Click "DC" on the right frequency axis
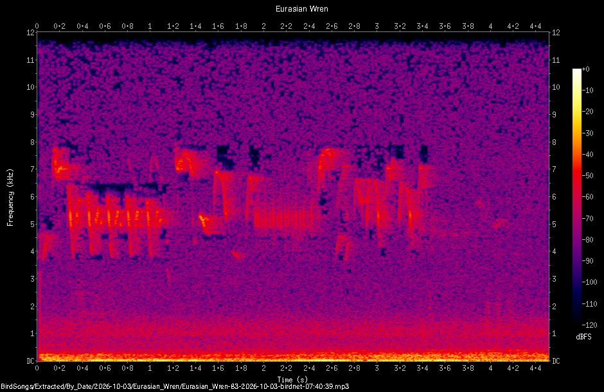 coord(556,361)
